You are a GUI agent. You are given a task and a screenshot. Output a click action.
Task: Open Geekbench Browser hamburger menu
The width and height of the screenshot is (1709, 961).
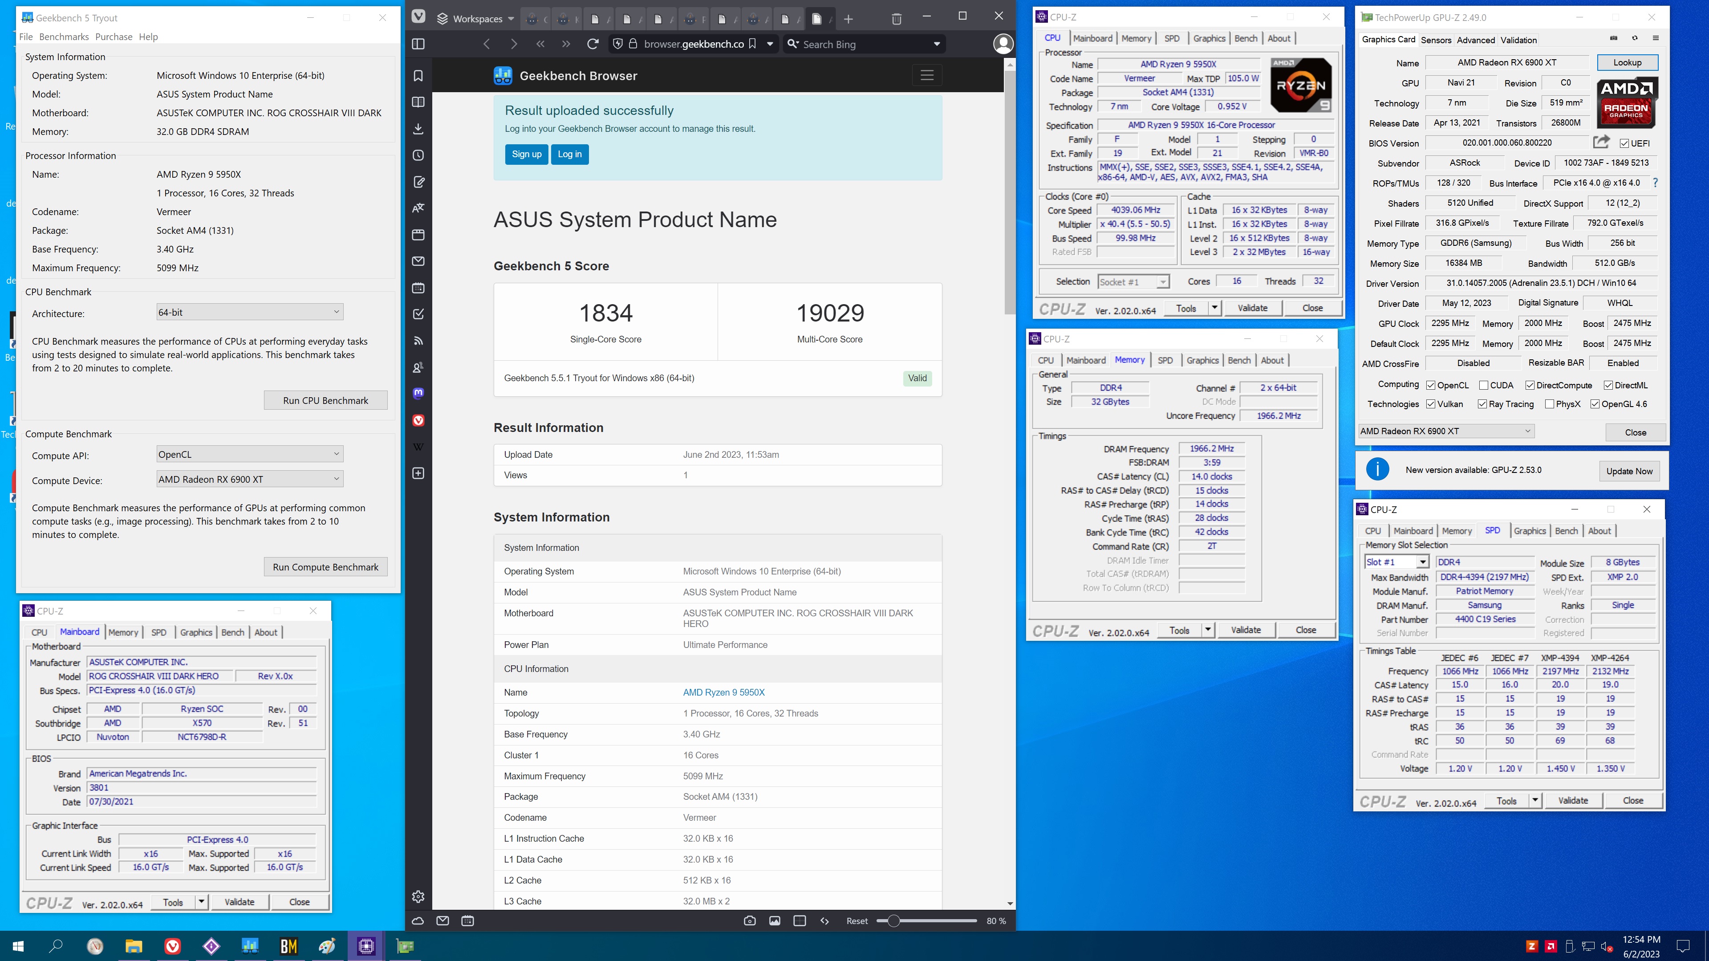pyautogui.click(x=927, y=76)
